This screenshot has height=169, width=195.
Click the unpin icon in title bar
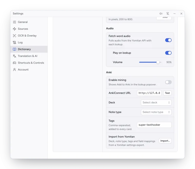pyautogui.click(x=168, y=14)
